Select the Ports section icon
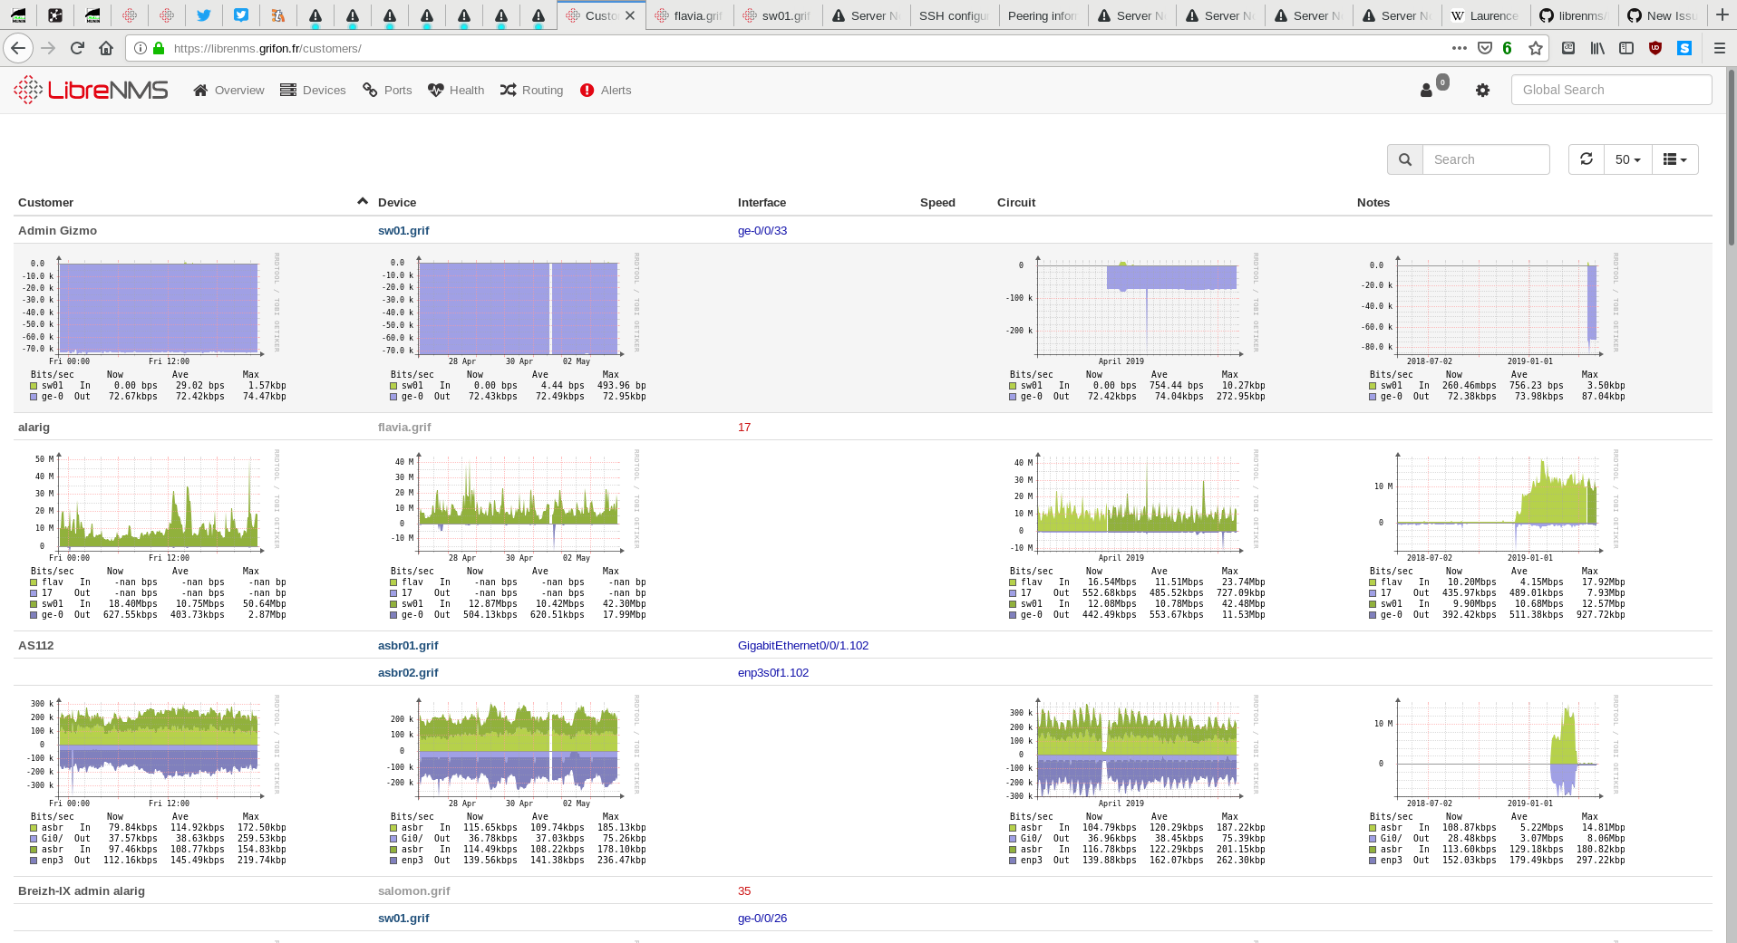 [x=387, y=90]
